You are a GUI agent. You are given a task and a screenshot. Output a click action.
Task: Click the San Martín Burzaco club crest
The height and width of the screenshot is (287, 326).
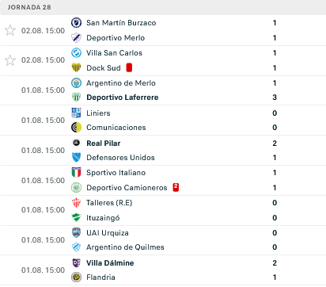76,22
